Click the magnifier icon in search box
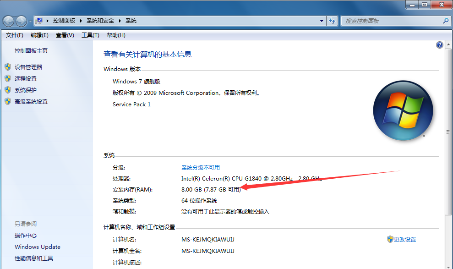453x269 pixels. click(446, 21)
